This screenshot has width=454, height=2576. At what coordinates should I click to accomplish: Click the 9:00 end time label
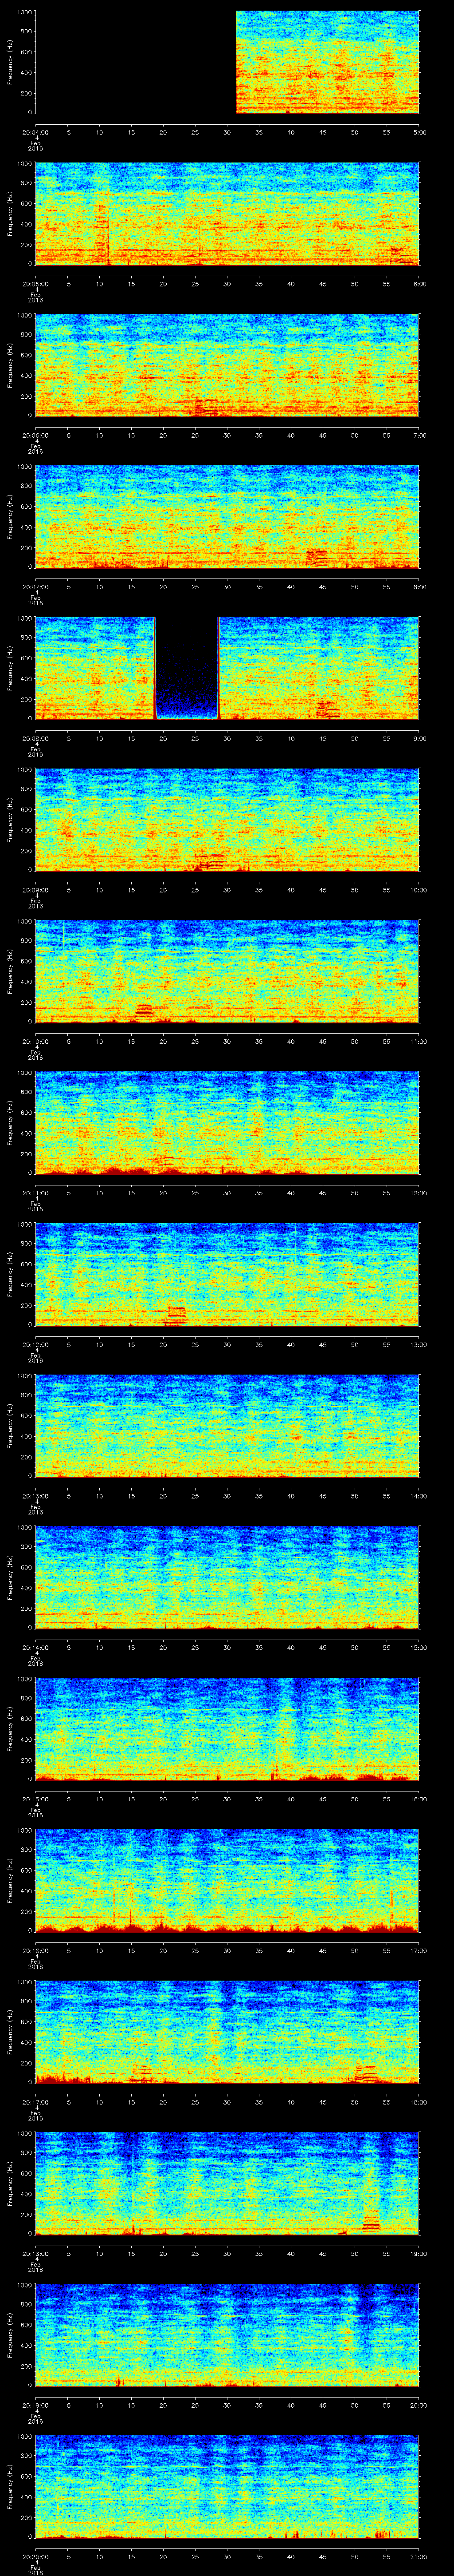[420, 738]
